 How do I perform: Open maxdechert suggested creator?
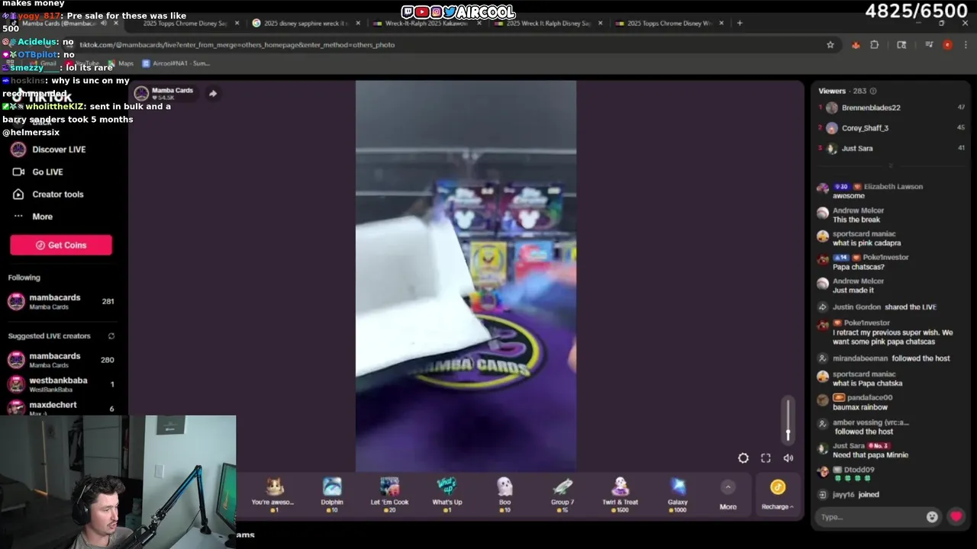(61, 407)
